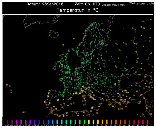Select the 21 degree legend swatch
Viewport: 156px width, 128px height.
pos(102,122)
